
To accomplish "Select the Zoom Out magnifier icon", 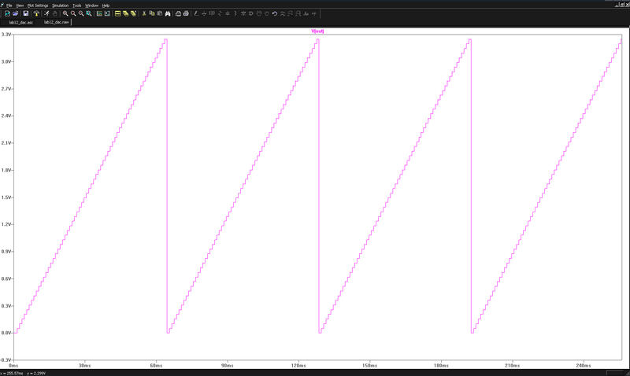I will [81, 13].
